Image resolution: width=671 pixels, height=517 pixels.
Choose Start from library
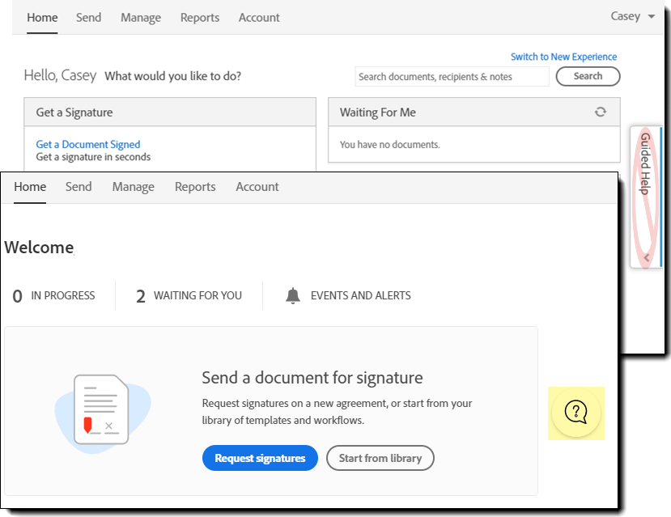380,458
